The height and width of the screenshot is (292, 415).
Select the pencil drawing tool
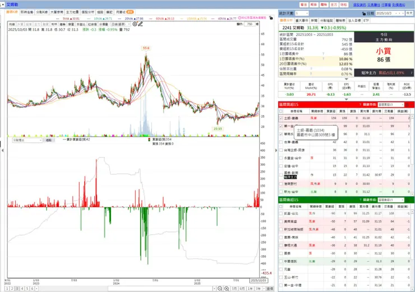pyautogui.click(x=140, y=24)
